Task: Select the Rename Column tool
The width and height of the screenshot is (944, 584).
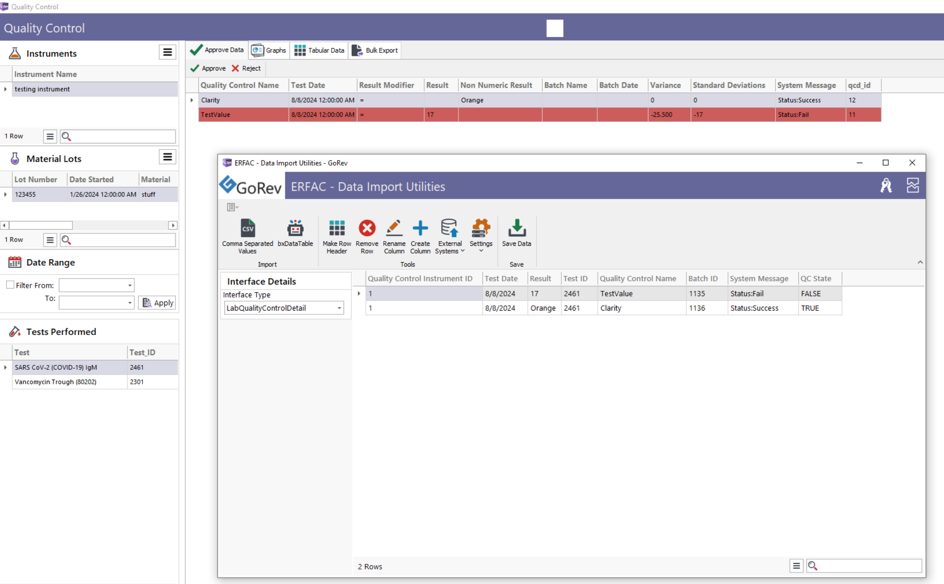Action: [x=394, y=236]
